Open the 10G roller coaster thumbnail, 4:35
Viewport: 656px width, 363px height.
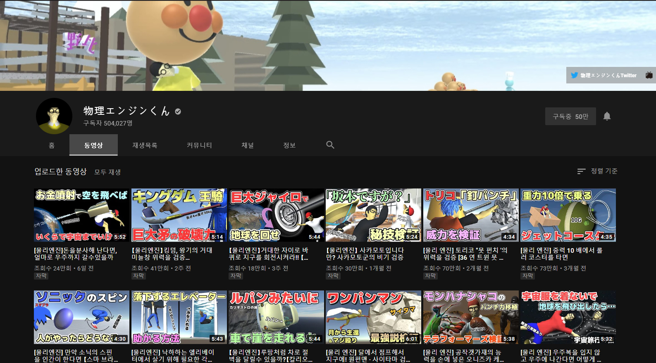coord(568,215)
